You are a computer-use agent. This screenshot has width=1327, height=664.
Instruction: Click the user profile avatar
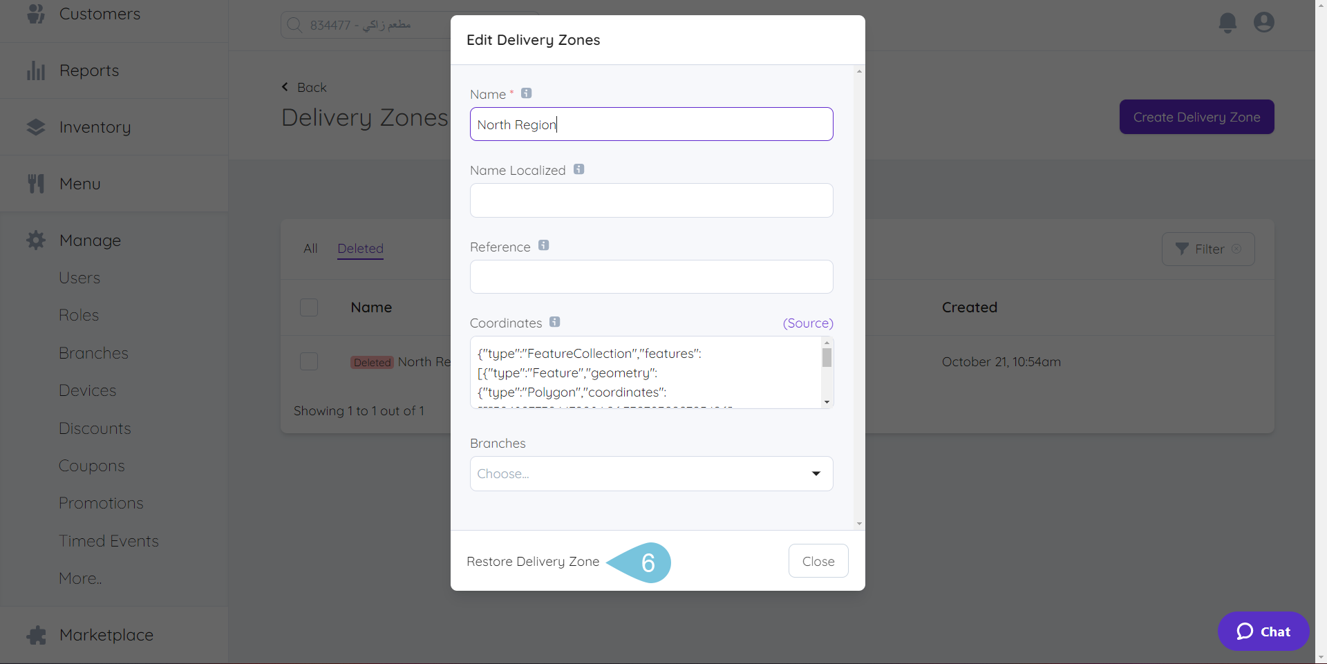[1263, 22]
